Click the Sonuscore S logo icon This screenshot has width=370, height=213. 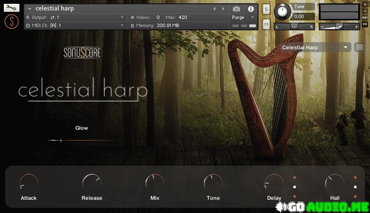click(11, 21)
